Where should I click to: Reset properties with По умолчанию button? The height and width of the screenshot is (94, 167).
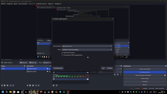pos(58,68)
